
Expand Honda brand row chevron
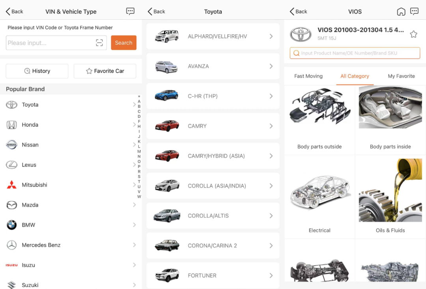134,125
